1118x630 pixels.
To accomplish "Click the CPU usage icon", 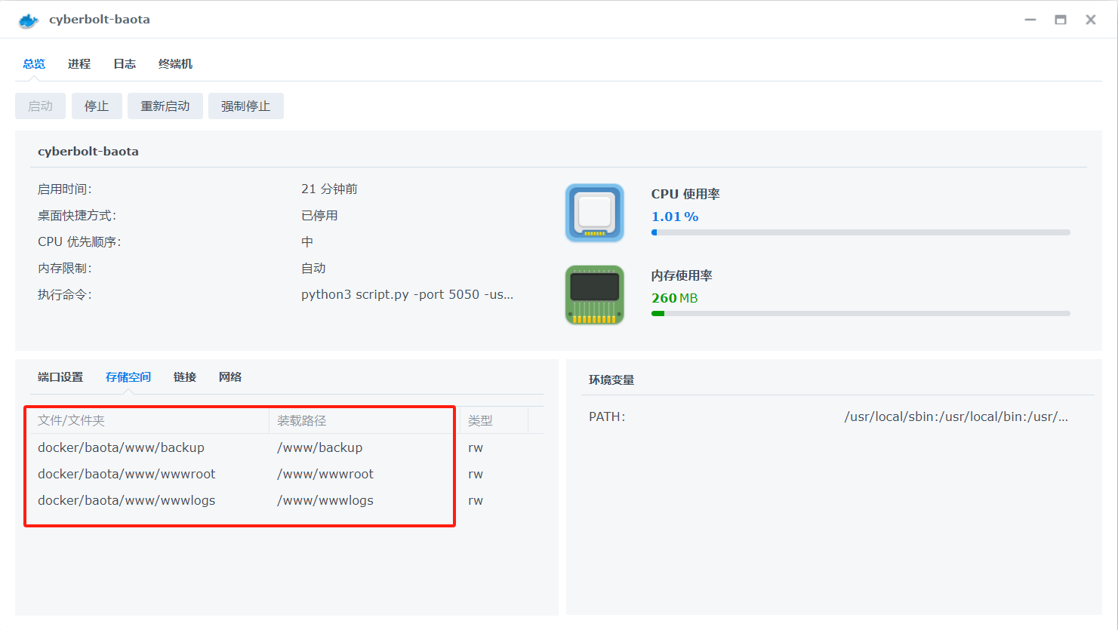I will [594, 213].
